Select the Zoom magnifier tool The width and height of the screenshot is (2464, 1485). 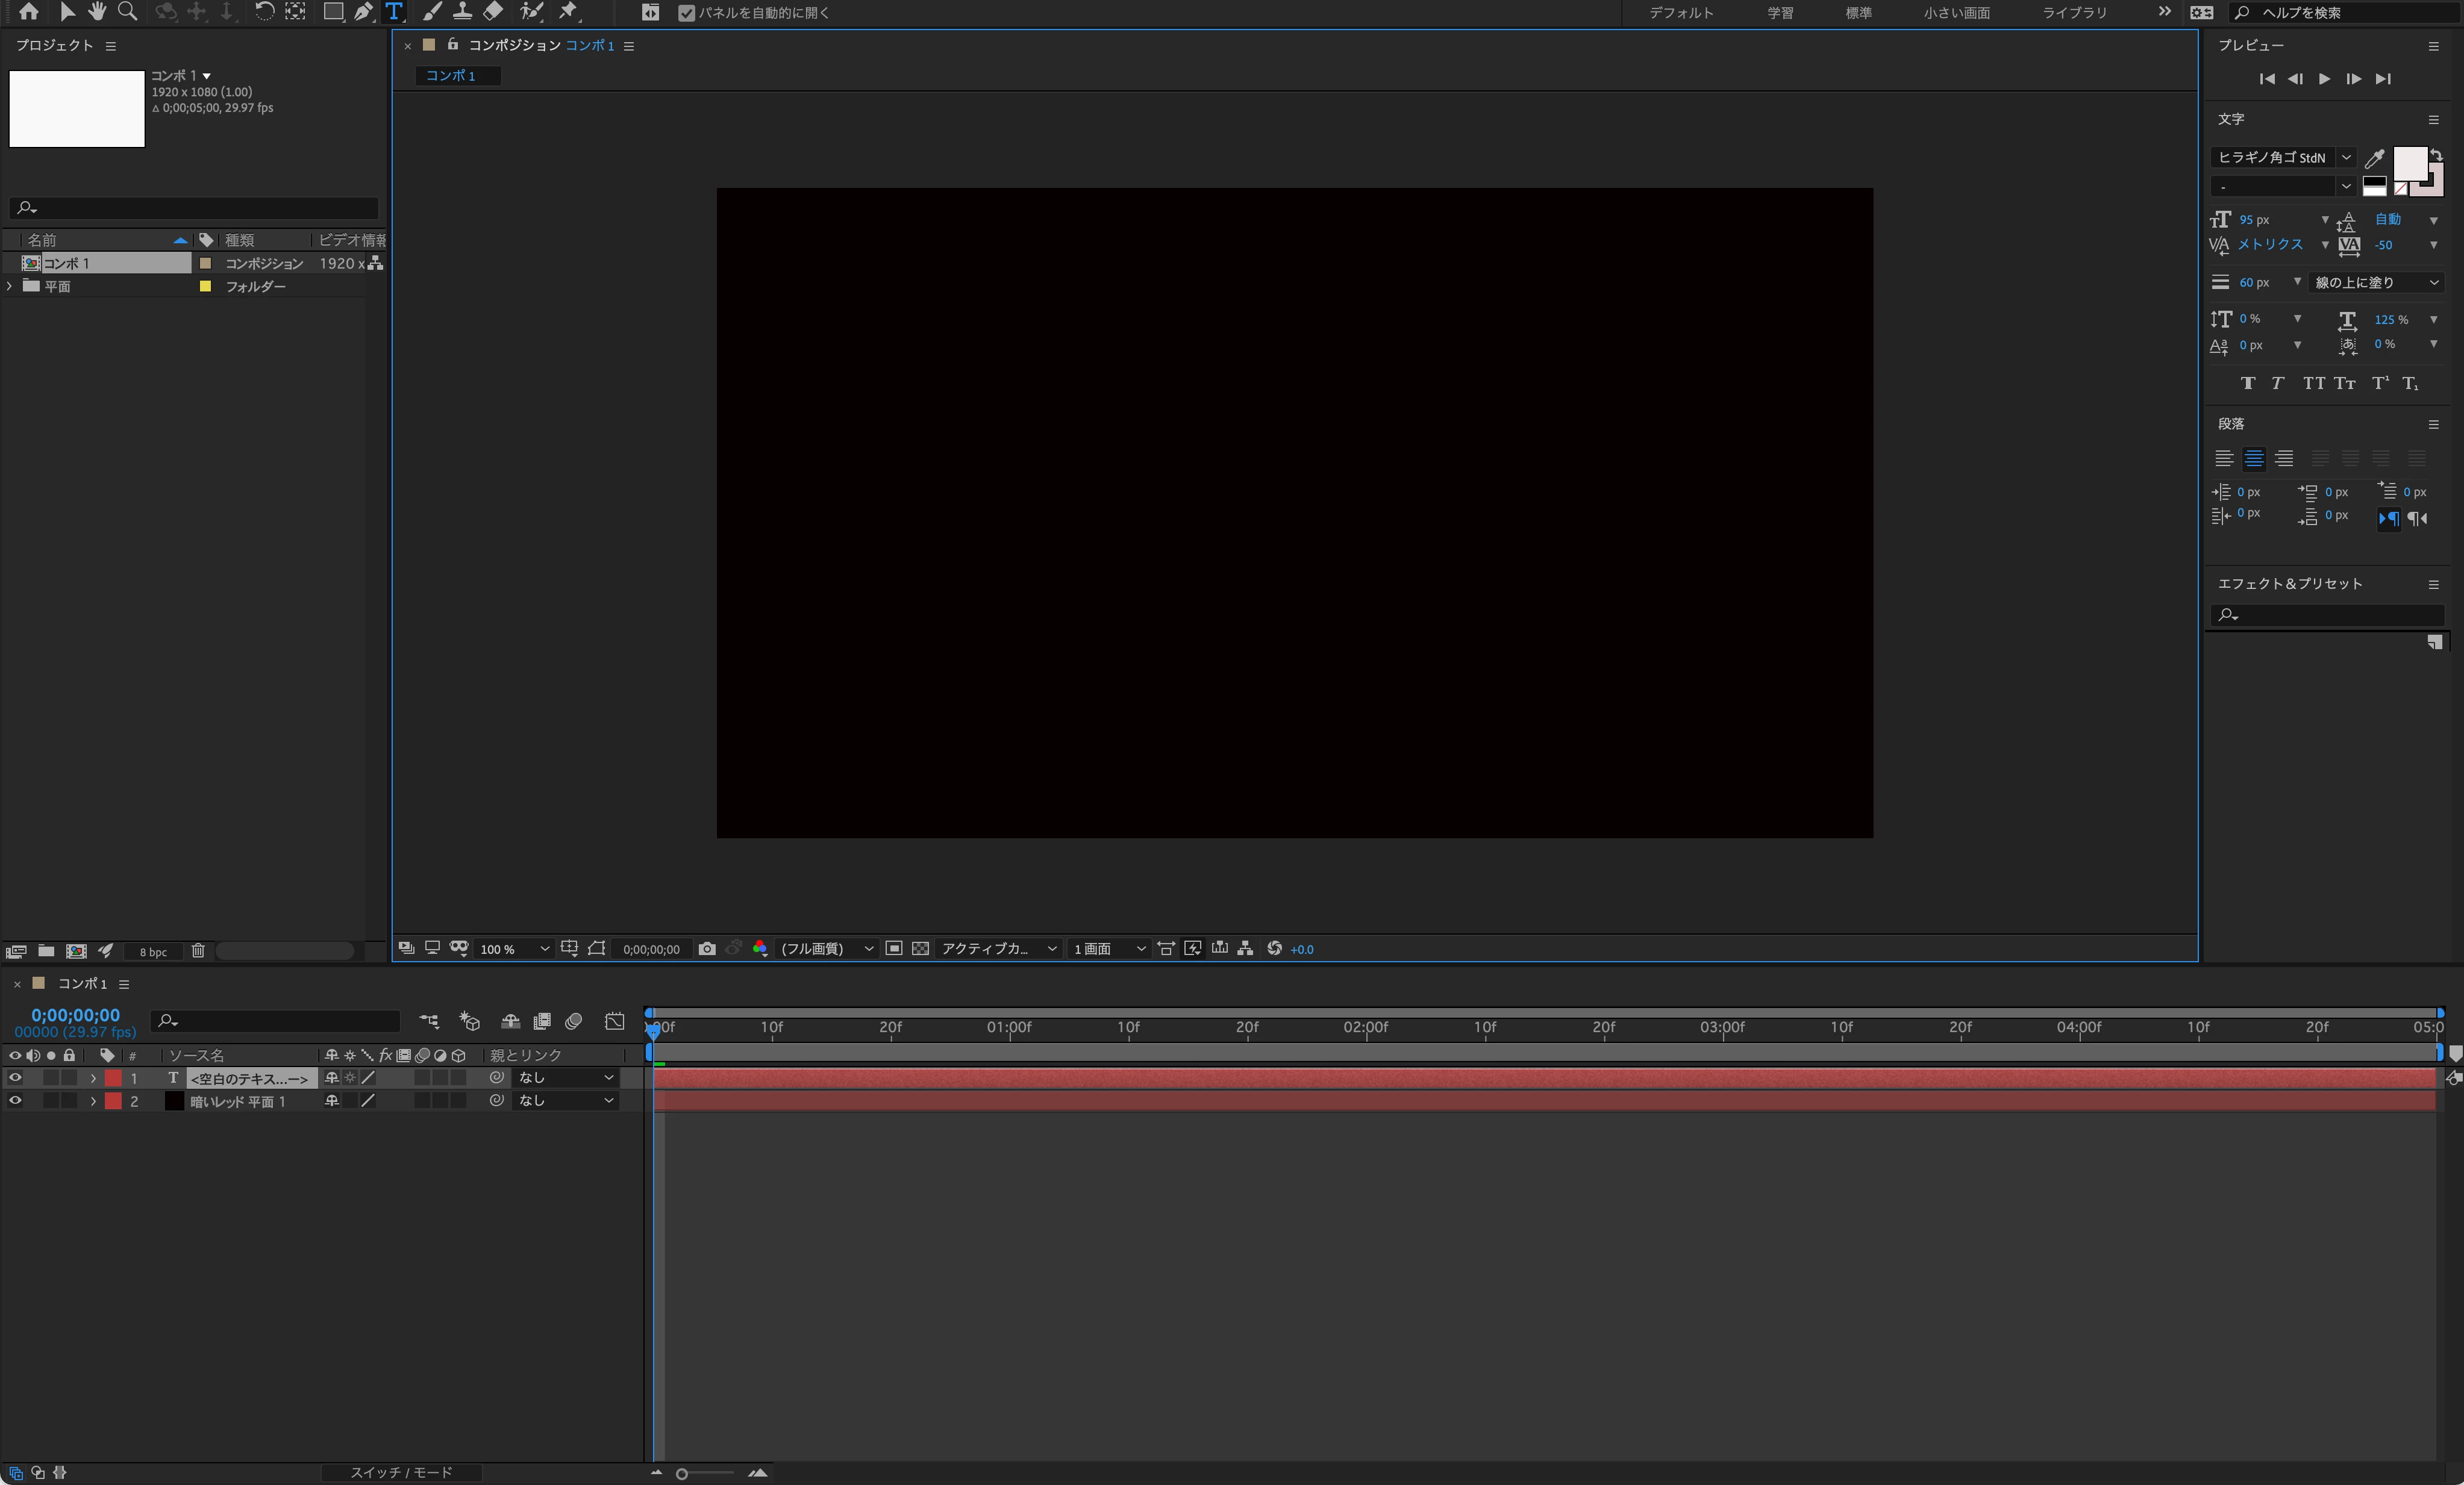click(127, 12)
